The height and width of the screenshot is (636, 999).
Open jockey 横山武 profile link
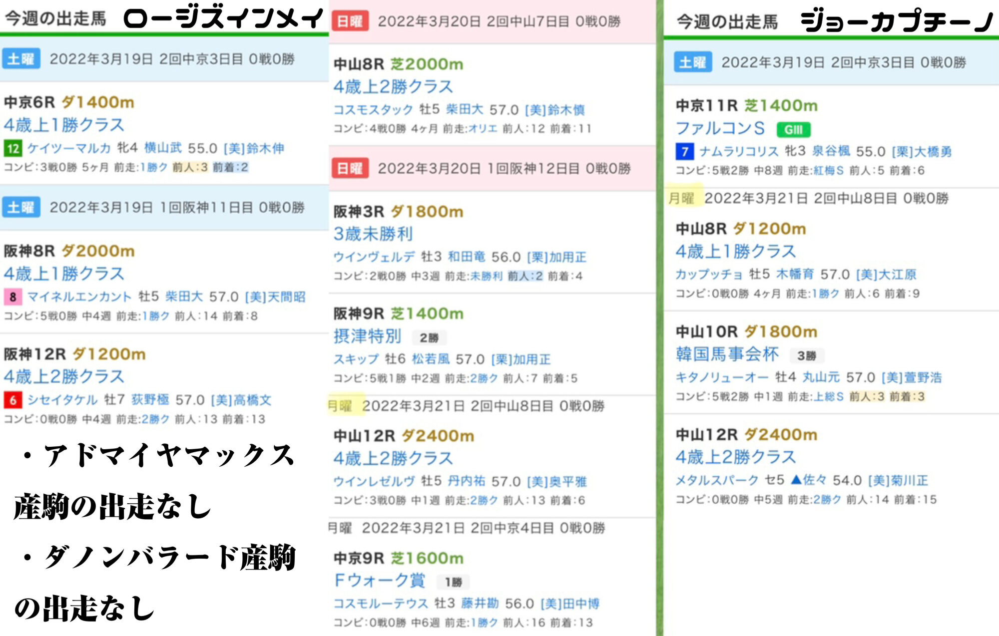coord(163,148)
